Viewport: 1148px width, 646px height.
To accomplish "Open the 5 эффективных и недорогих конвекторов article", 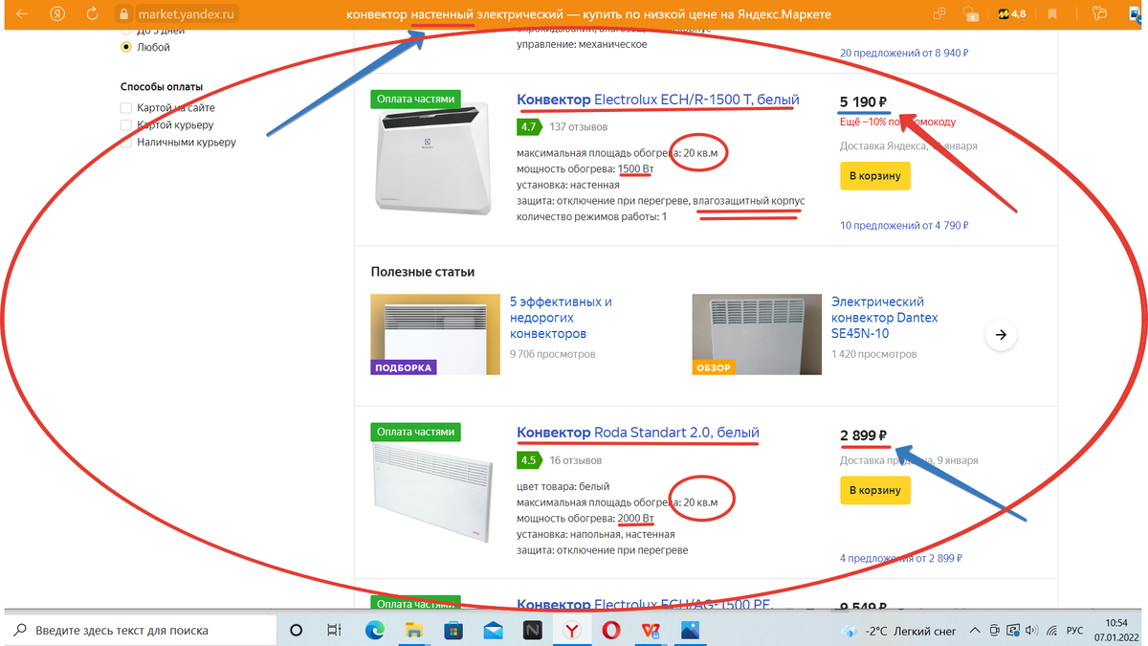I will tap(562, 318).
